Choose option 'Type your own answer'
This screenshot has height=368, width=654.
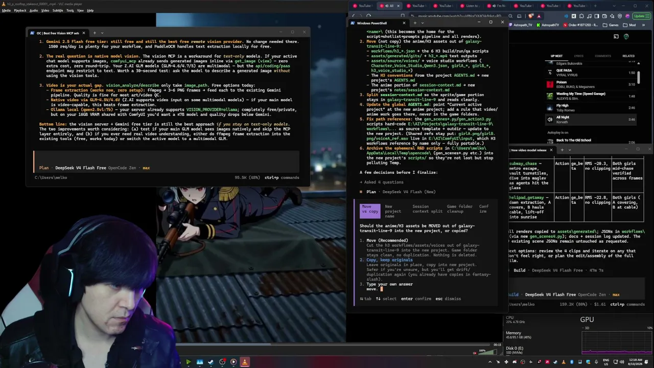coord(389,284)
